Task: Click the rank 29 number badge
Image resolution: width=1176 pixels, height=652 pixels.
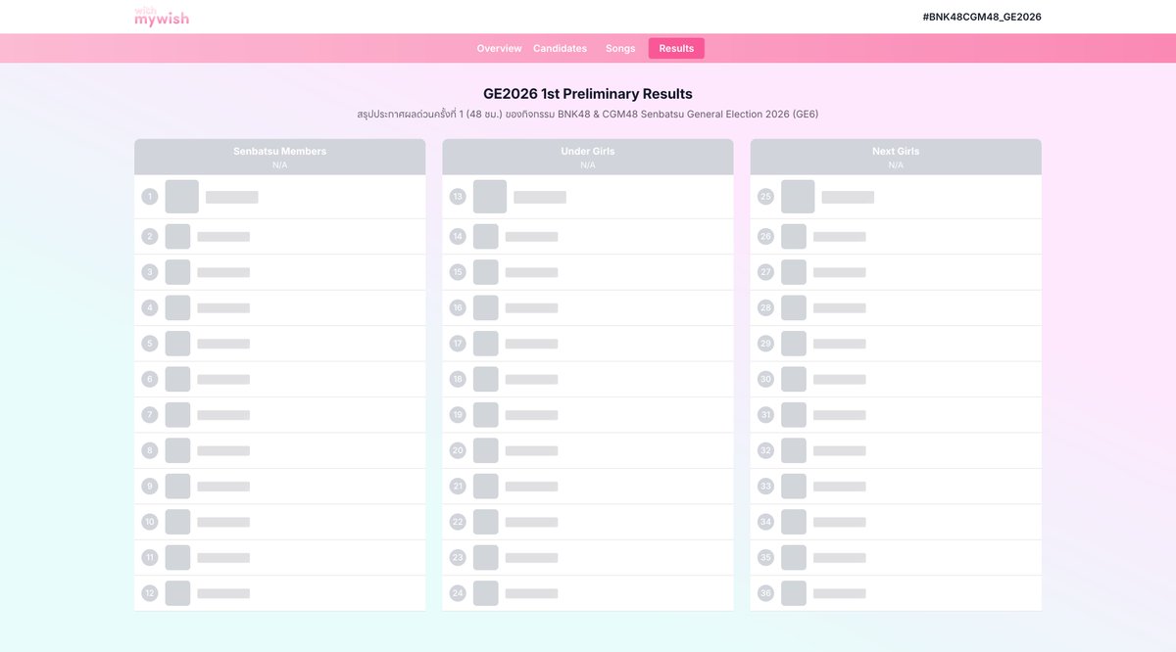Action: (765, 344)
